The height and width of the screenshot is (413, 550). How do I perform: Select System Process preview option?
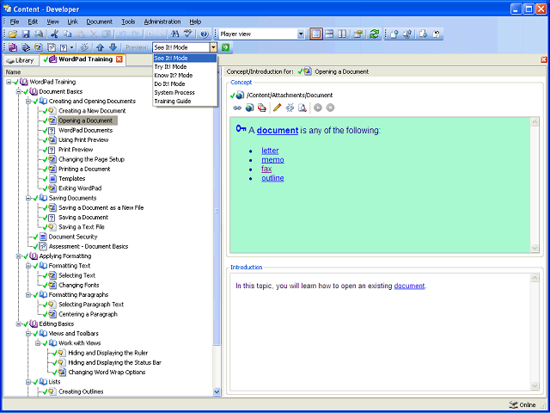(185, 92)
